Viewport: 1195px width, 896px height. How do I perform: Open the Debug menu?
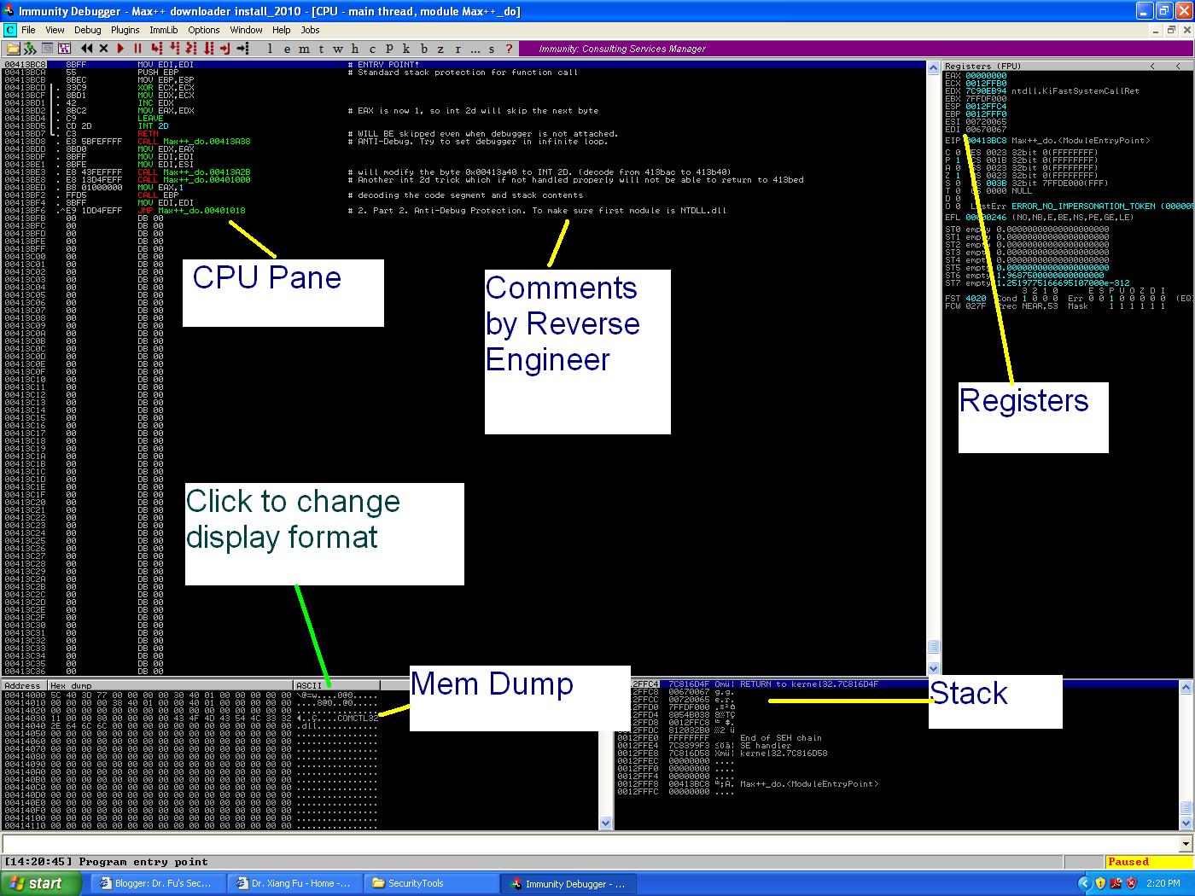pyautogui.click(x=87, y=30)
